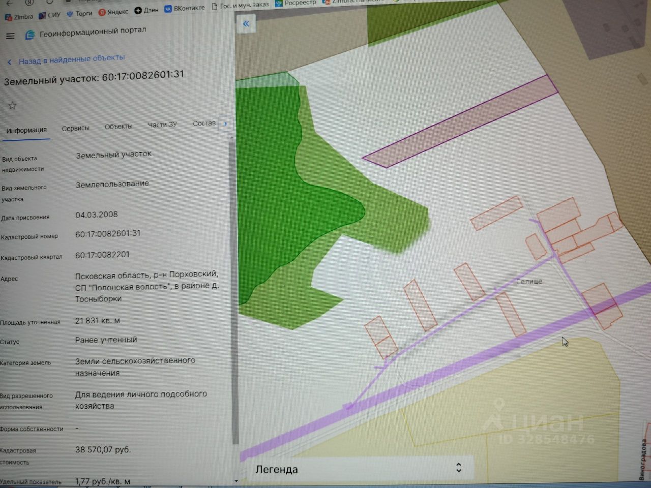Collapse the side panel with the double-chevron button

point(246,23)
